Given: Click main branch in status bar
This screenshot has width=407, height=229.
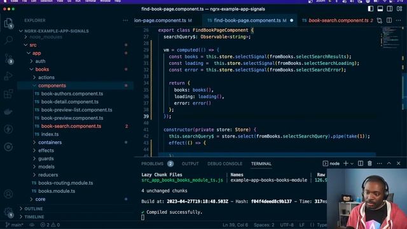Looking at the screenshot, I should click(x=15, y=225).
